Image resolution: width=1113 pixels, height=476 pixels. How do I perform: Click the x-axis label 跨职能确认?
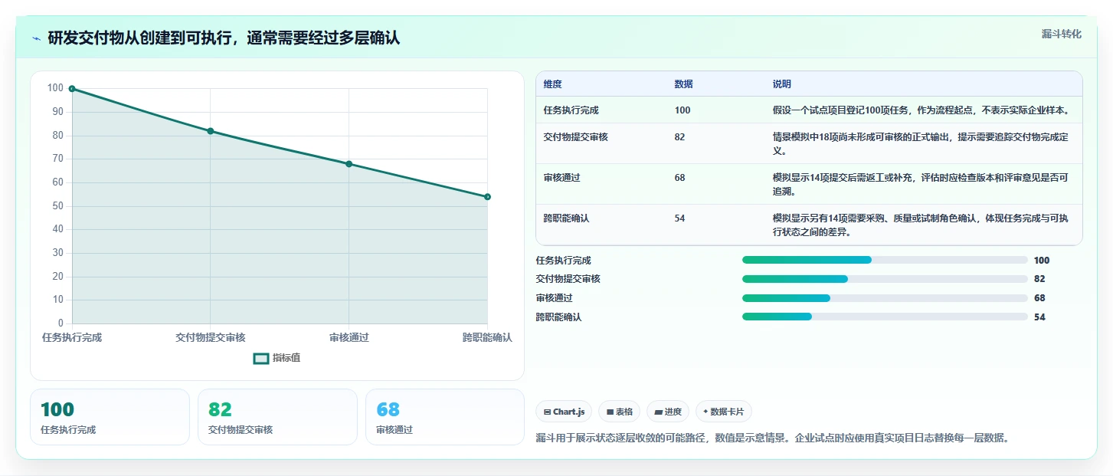pos(487,337)
